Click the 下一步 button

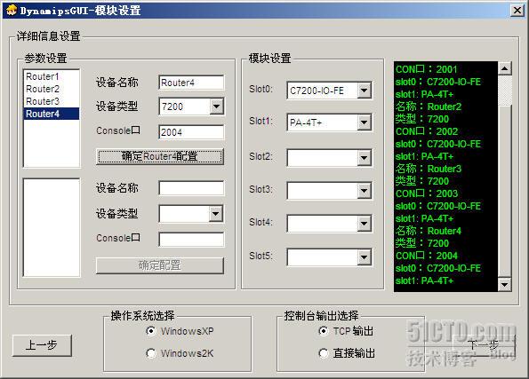pos(484,345)
